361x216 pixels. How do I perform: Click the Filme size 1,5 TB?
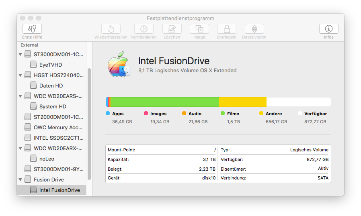(234, 122)
